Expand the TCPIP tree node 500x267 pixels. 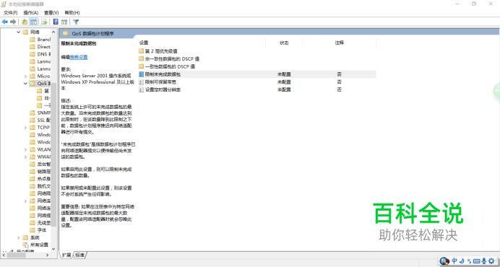[25, 127]
